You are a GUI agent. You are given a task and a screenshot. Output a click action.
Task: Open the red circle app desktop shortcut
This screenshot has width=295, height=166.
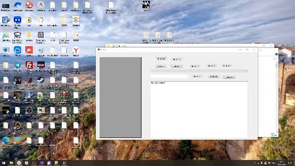(29, 5)
